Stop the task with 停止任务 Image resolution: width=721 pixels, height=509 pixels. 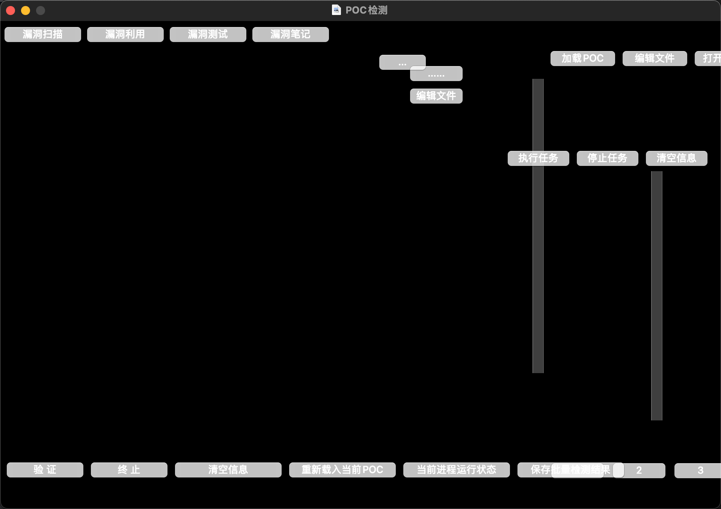point(607,158)
